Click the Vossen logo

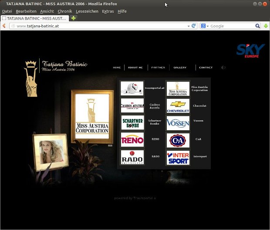click(178, 123)
